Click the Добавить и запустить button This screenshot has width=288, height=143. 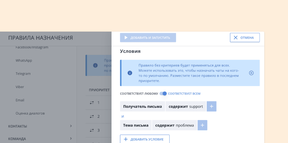[148, 38]
